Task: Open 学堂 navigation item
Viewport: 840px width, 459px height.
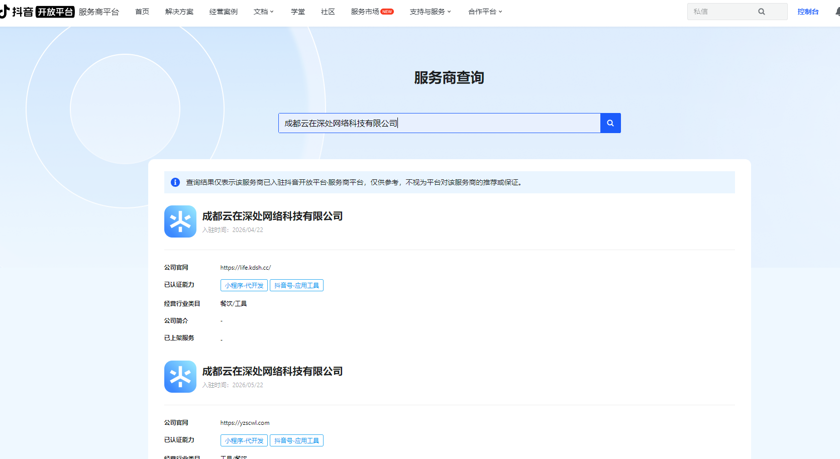Action: pyautogui.click(x=298, y=12)
